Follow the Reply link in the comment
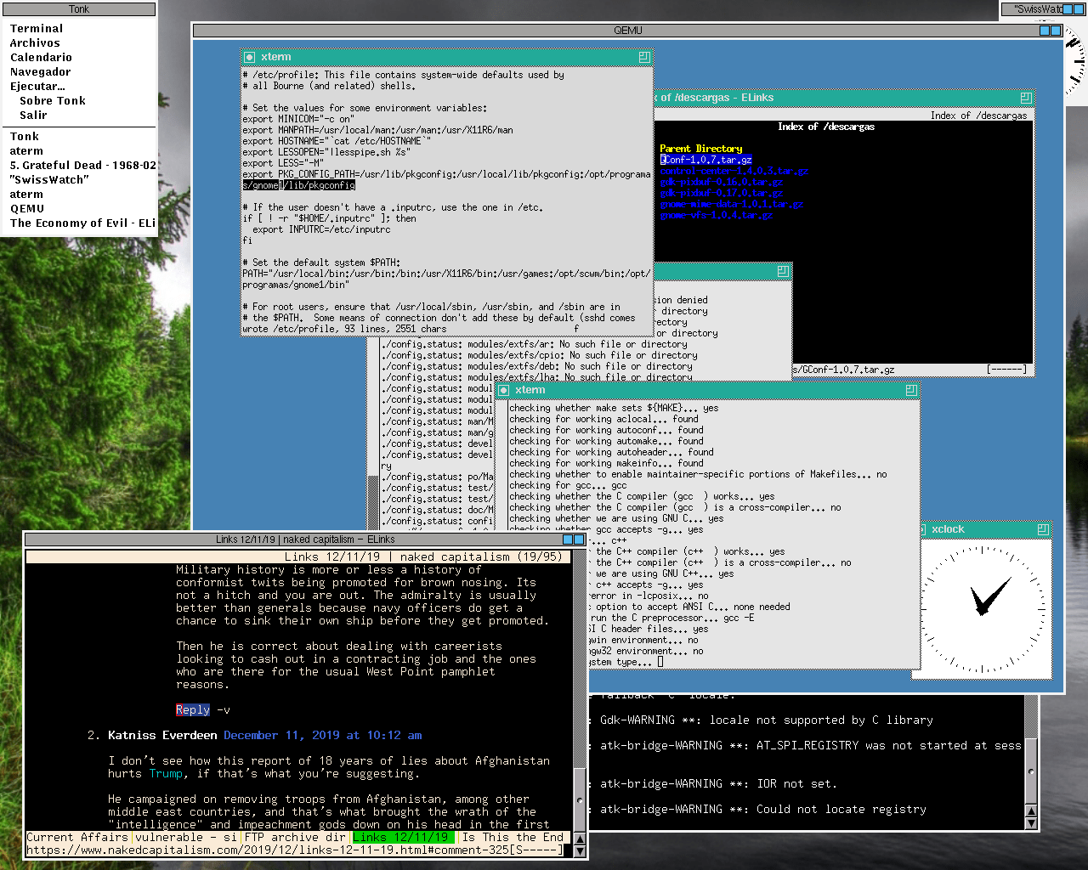Screen dimensions: 1088x870 click(193, 709)
